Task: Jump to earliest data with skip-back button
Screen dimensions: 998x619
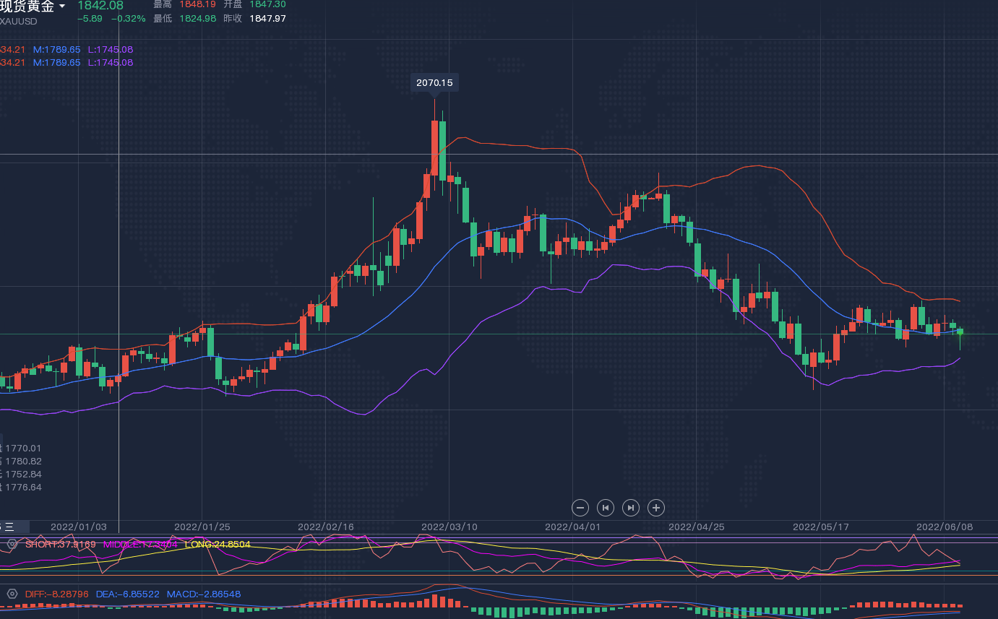Action: pos(606,508)
